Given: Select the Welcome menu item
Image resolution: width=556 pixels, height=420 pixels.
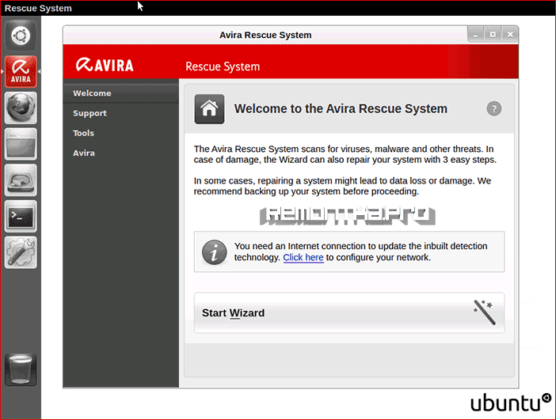Looking at the screenshot, I should tap(121, 93).
